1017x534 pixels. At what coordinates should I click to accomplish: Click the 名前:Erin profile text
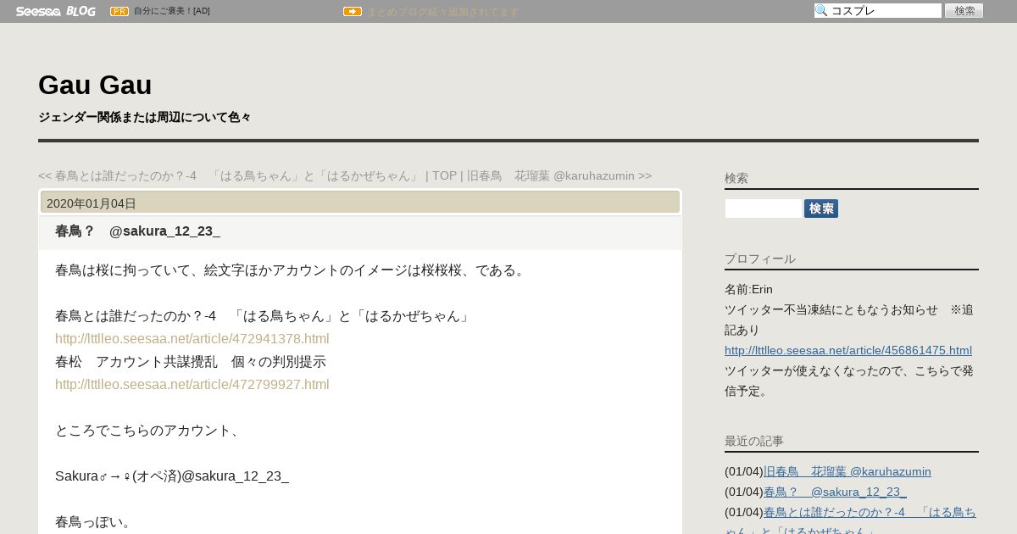click(x=748, y=289)
